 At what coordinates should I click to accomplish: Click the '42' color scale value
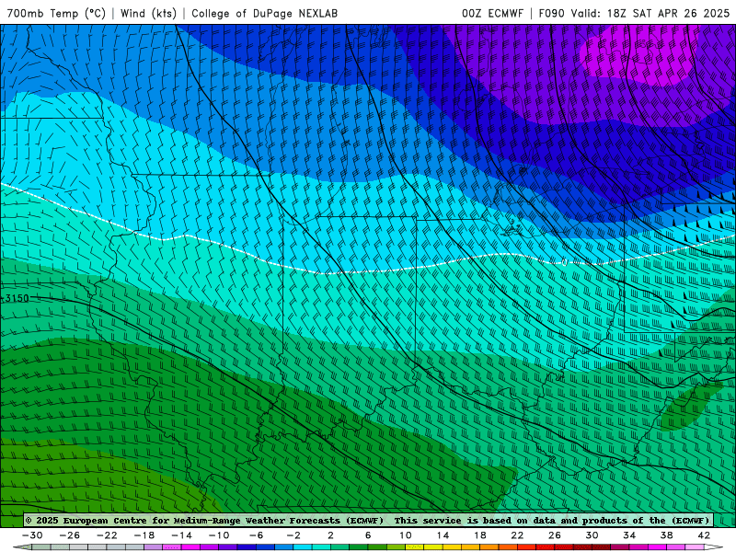(x=704, y=535)
